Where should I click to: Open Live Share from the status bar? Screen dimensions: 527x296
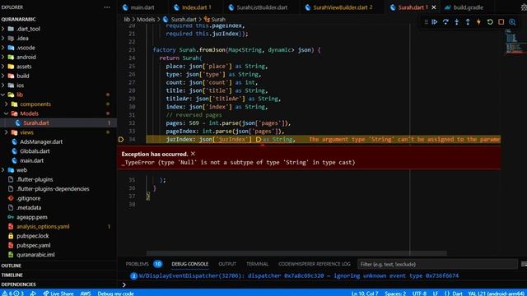pyautogui.click(x=58, y=293)
